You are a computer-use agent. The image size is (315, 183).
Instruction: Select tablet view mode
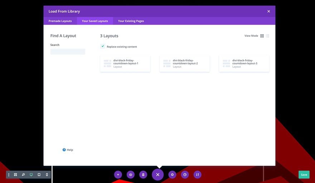(x=39, y=174)
